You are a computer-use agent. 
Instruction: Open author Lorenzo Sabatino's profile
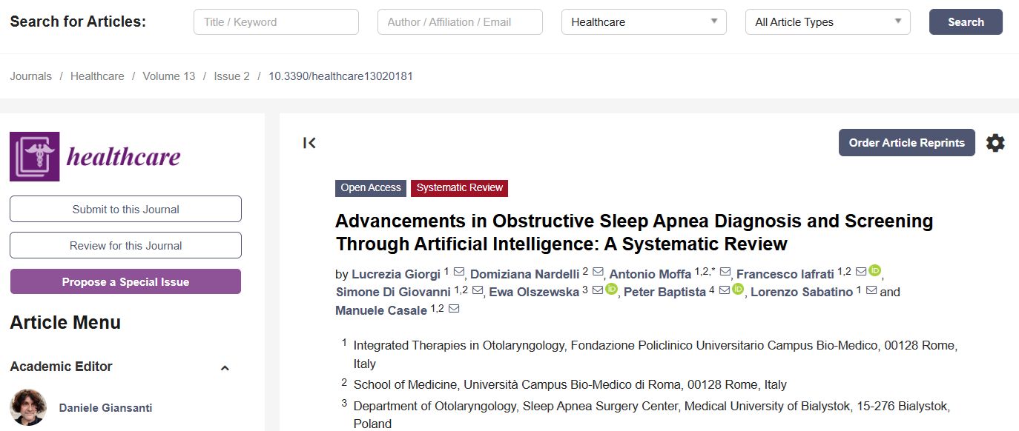pos(802,293)
